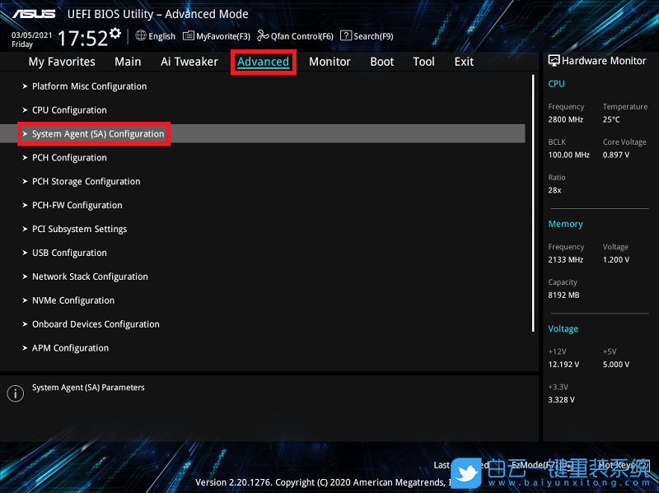
Task: Expand PCH Storage Configuration
Action: pos(86,182)
